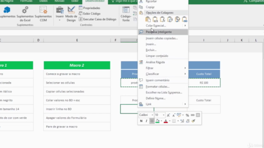This screenshot has height=148, width=264.
Task: Expand the Link submenu arrow
Action: (185, 104)
